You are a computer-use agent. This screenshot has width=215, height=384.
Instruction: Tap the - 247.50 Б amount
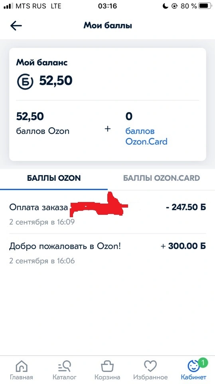(x=186, y=207)
